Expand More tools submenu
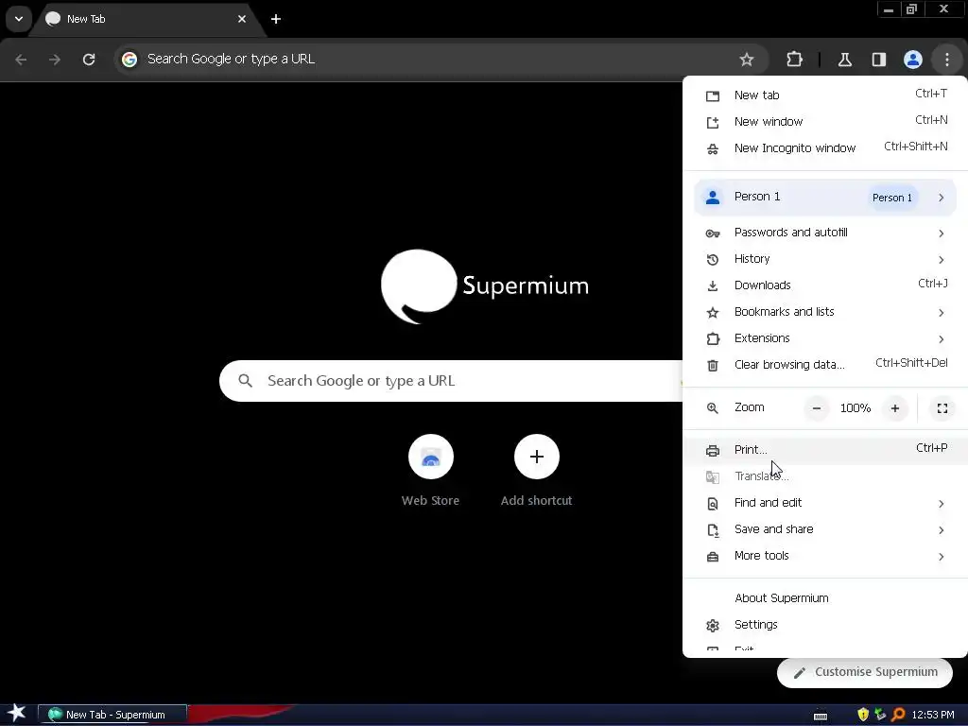Viewport: 968px width, 726px height. 825,556
